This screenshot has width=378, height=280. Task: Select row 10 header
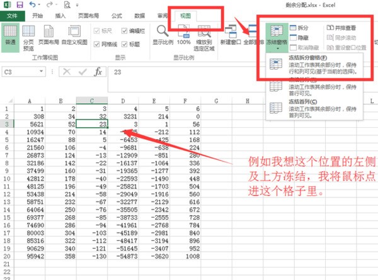(7, 179)
